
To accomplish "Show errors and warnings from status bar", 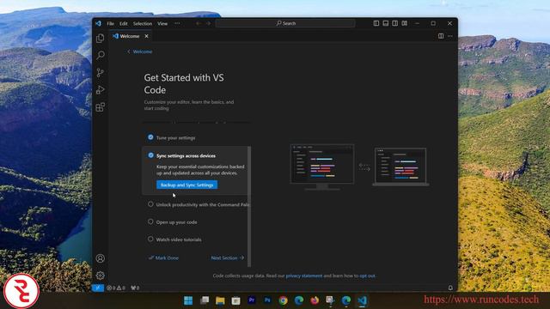I will pos(116,288).
